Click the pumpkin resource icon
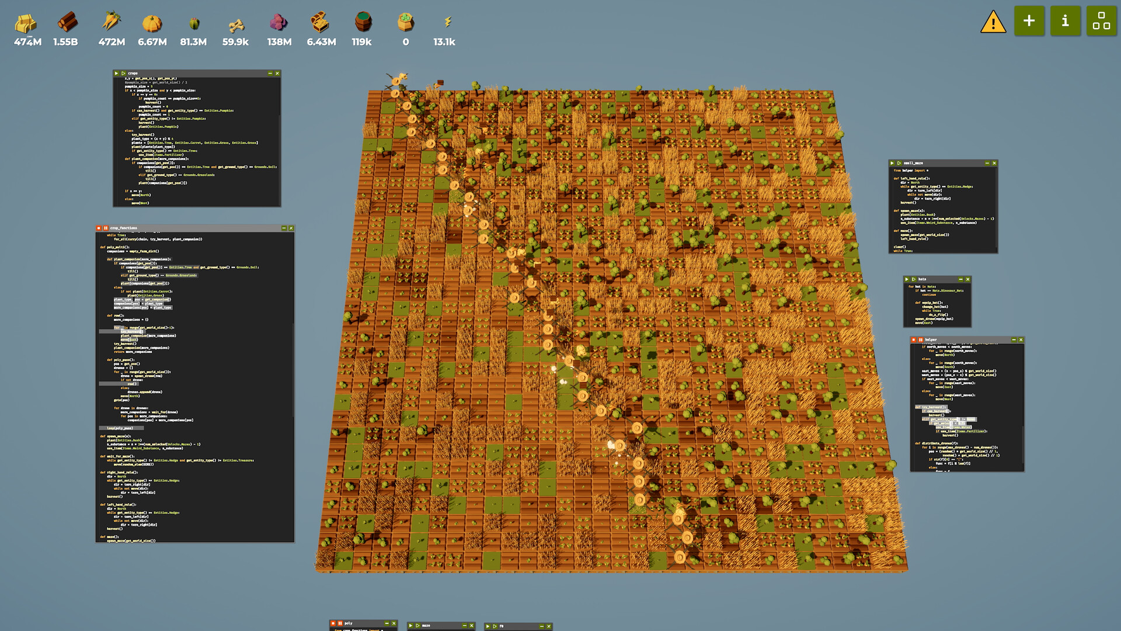This screenshot has width=1121, height=631. [x=152, y=23]
